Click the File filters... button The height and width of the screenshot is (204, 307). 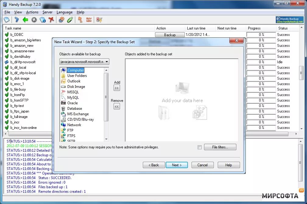coord(220,147)
